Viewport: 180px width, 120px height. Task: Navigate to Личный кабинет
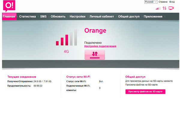coord(102,17)
